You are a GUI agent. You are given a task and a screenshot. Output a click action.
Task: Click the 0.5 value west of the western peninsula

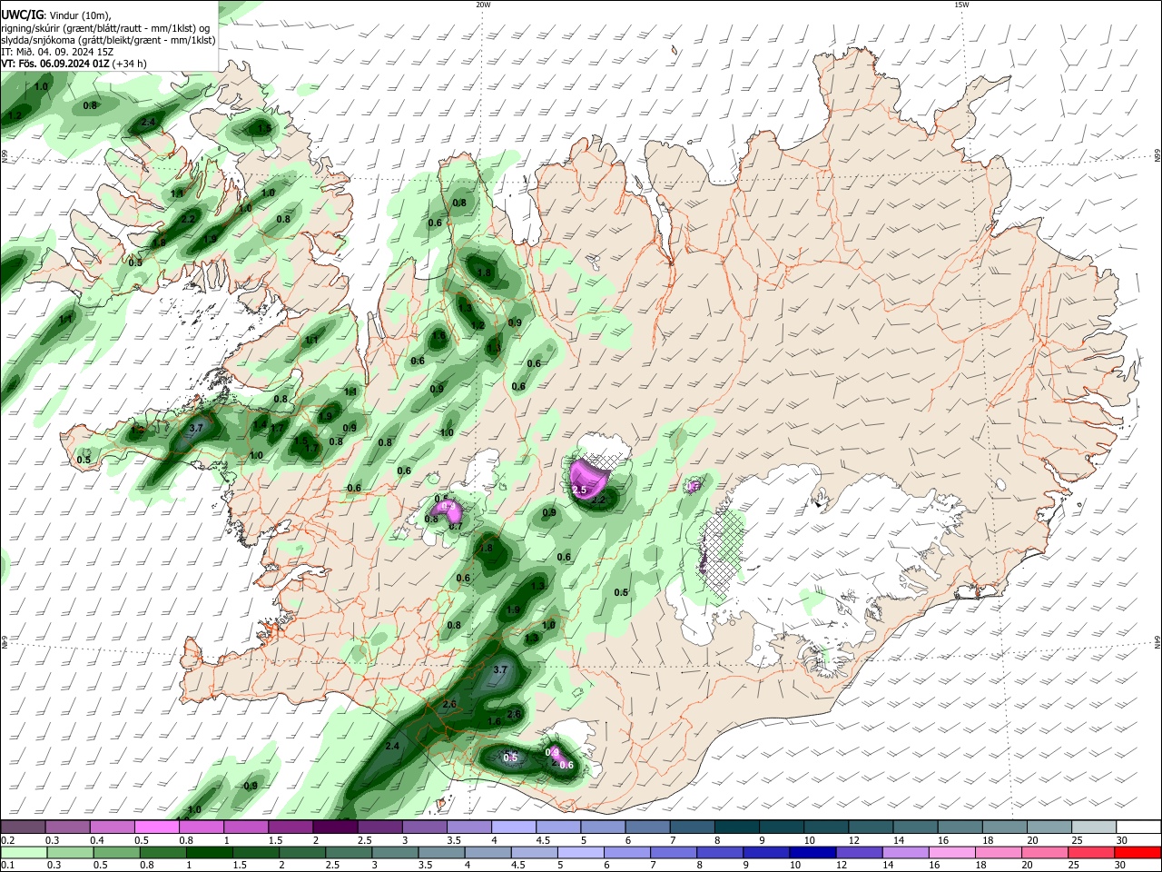click(x=84, y=460)
